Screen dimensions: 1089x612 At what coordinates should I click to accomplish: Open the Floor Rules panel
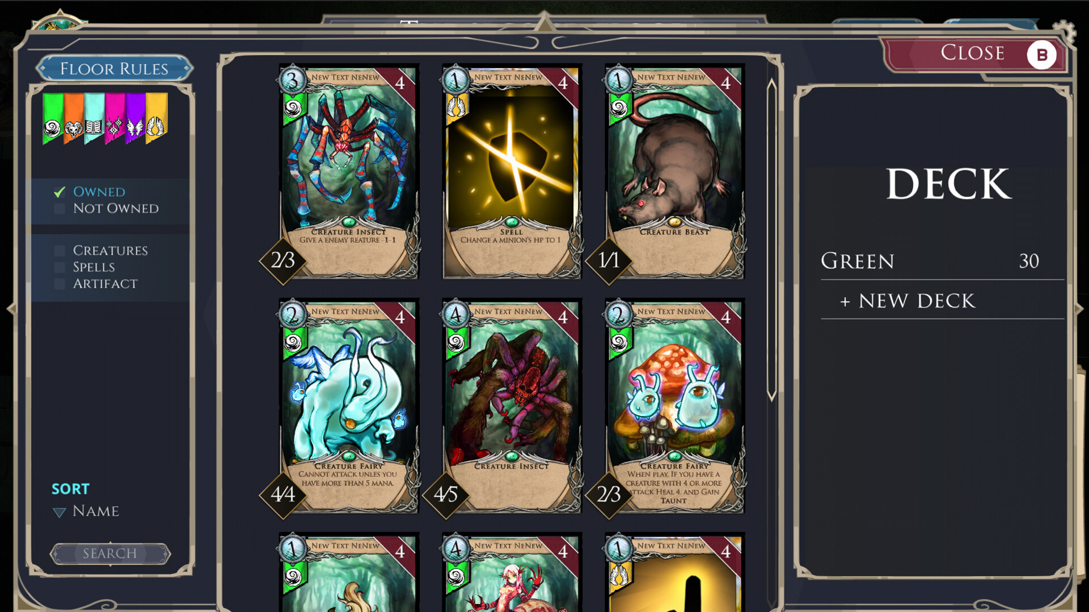pos(114,69)
